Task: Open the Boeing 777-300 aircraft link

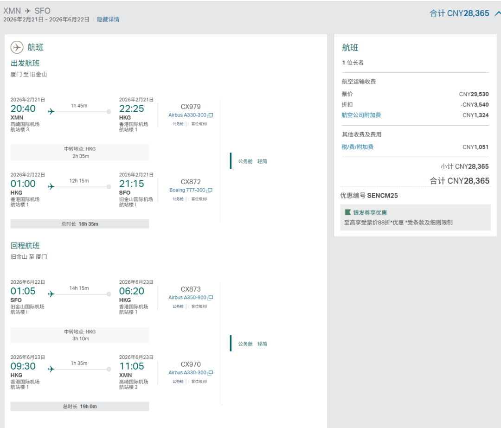Action: (x=187, y=190)
